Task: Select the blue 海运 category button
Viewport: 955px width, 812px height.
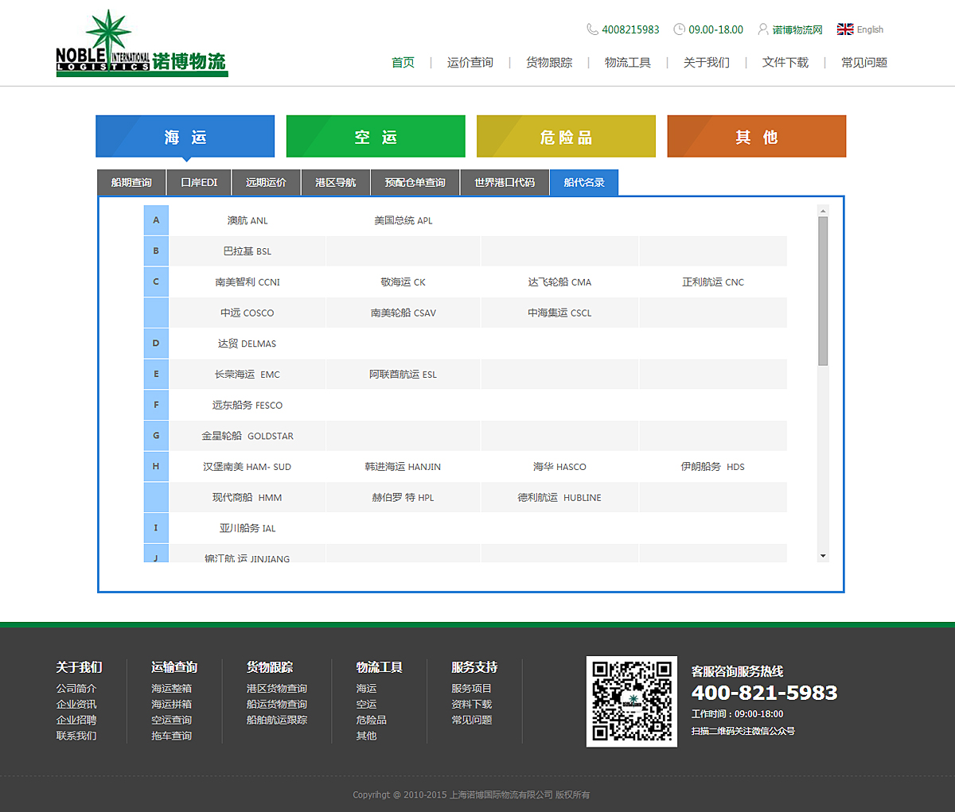Action: click(185, 136)
